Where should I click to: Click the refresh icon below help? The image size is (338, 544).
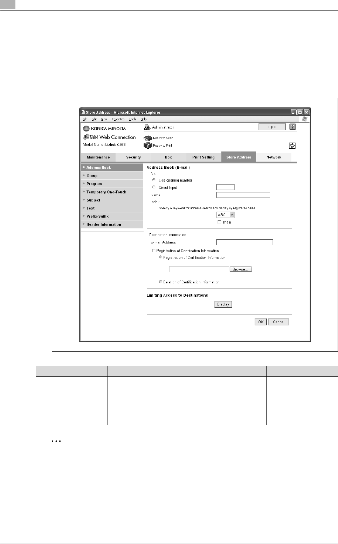292,146
